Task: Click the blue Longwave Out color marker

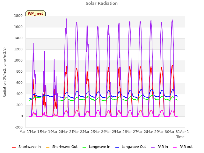Action: click(117, 147)
